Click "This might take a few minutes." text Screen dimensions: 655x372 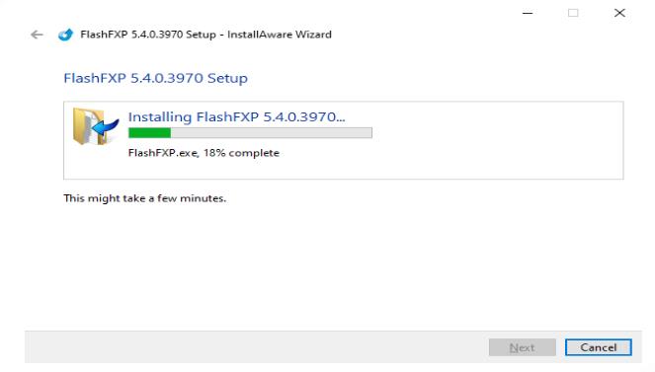point(144,198)
